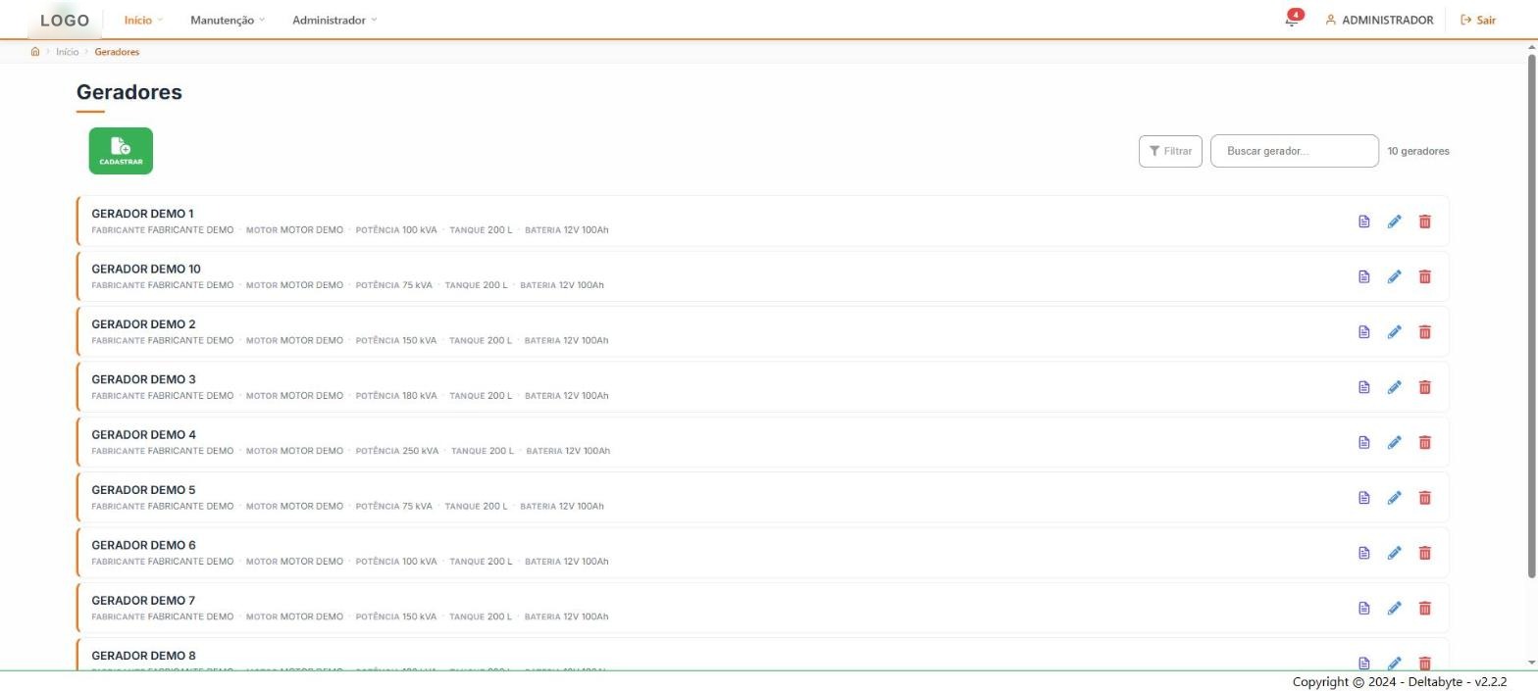View document details of GERADOR DEMO 6

point(1363,553)
